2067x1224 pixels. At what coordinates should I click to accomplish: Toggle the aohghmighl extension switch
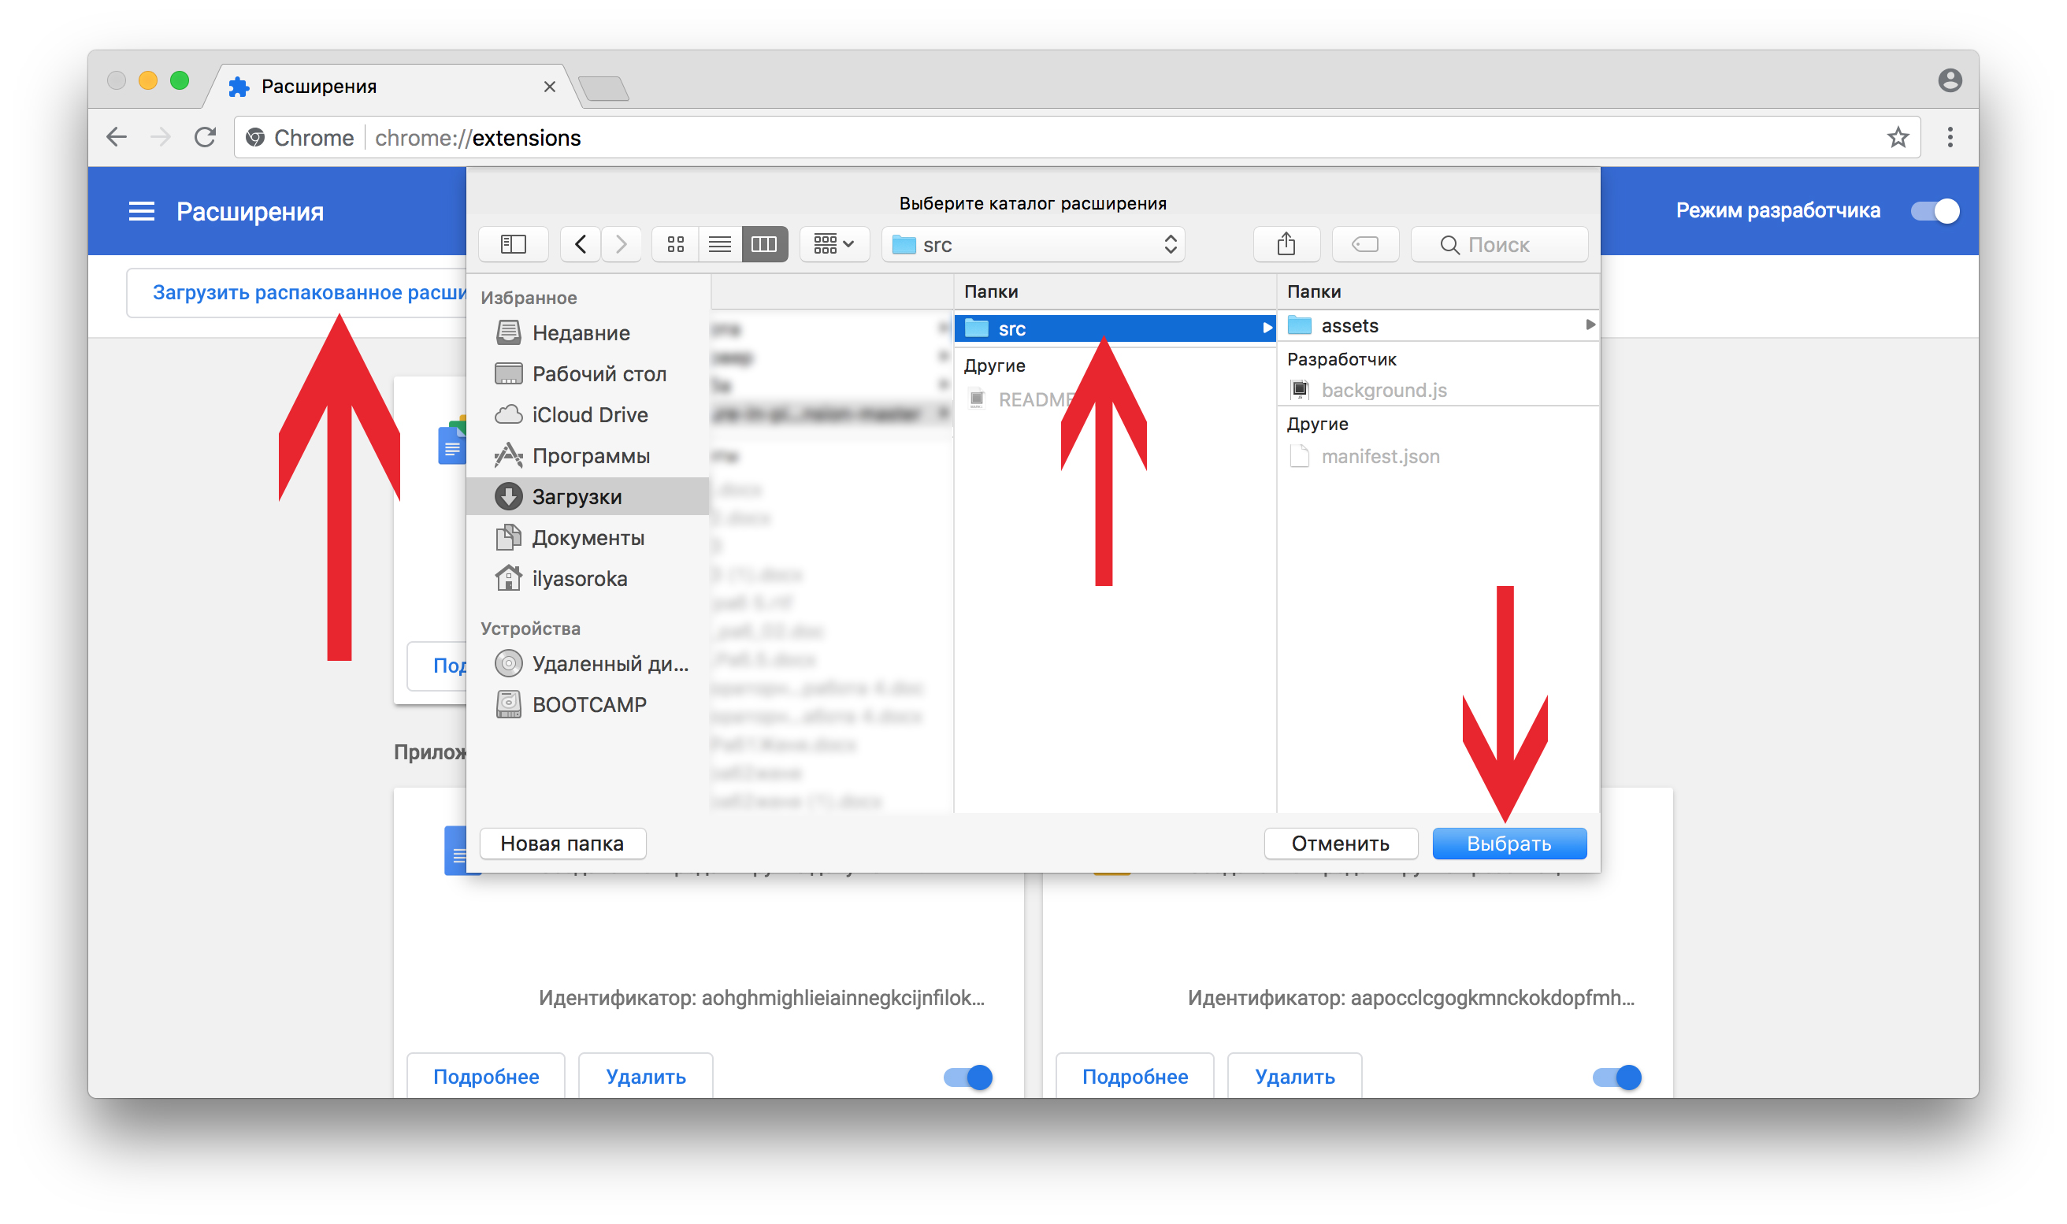tap(968, 1077)
